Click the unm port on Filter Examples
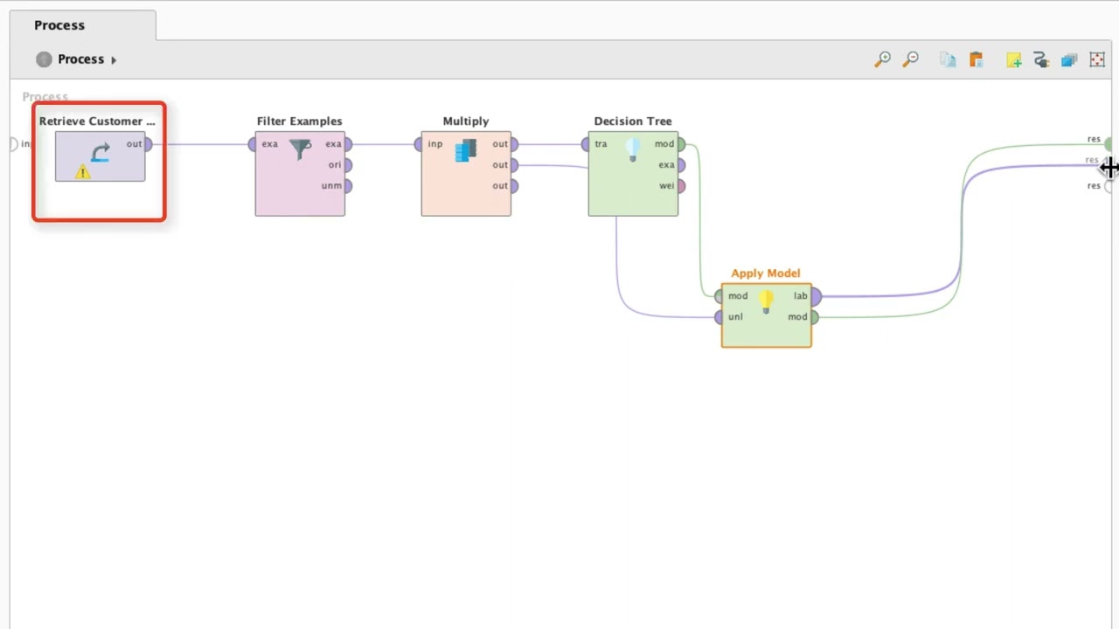The image size is (1119, 629). tap(347, 185)
